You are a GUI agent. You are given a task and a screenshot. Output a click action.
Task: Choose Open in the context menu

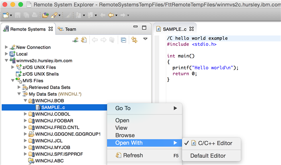click(144, 120)
